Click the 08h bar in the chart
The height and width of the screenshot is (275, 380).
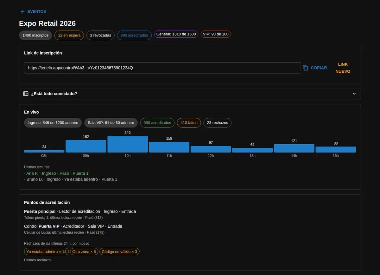(x=44, y=151)
